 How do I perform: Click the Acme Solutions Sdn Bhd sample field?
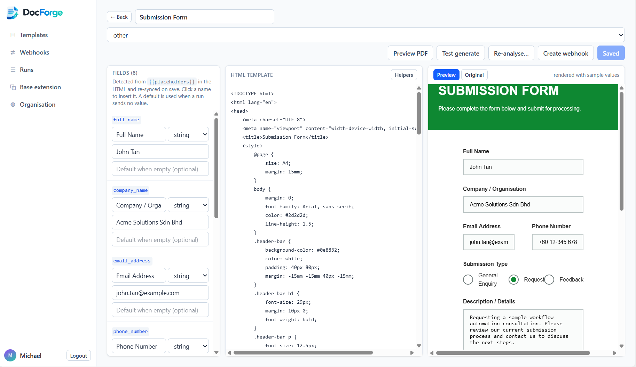[160, 222]
